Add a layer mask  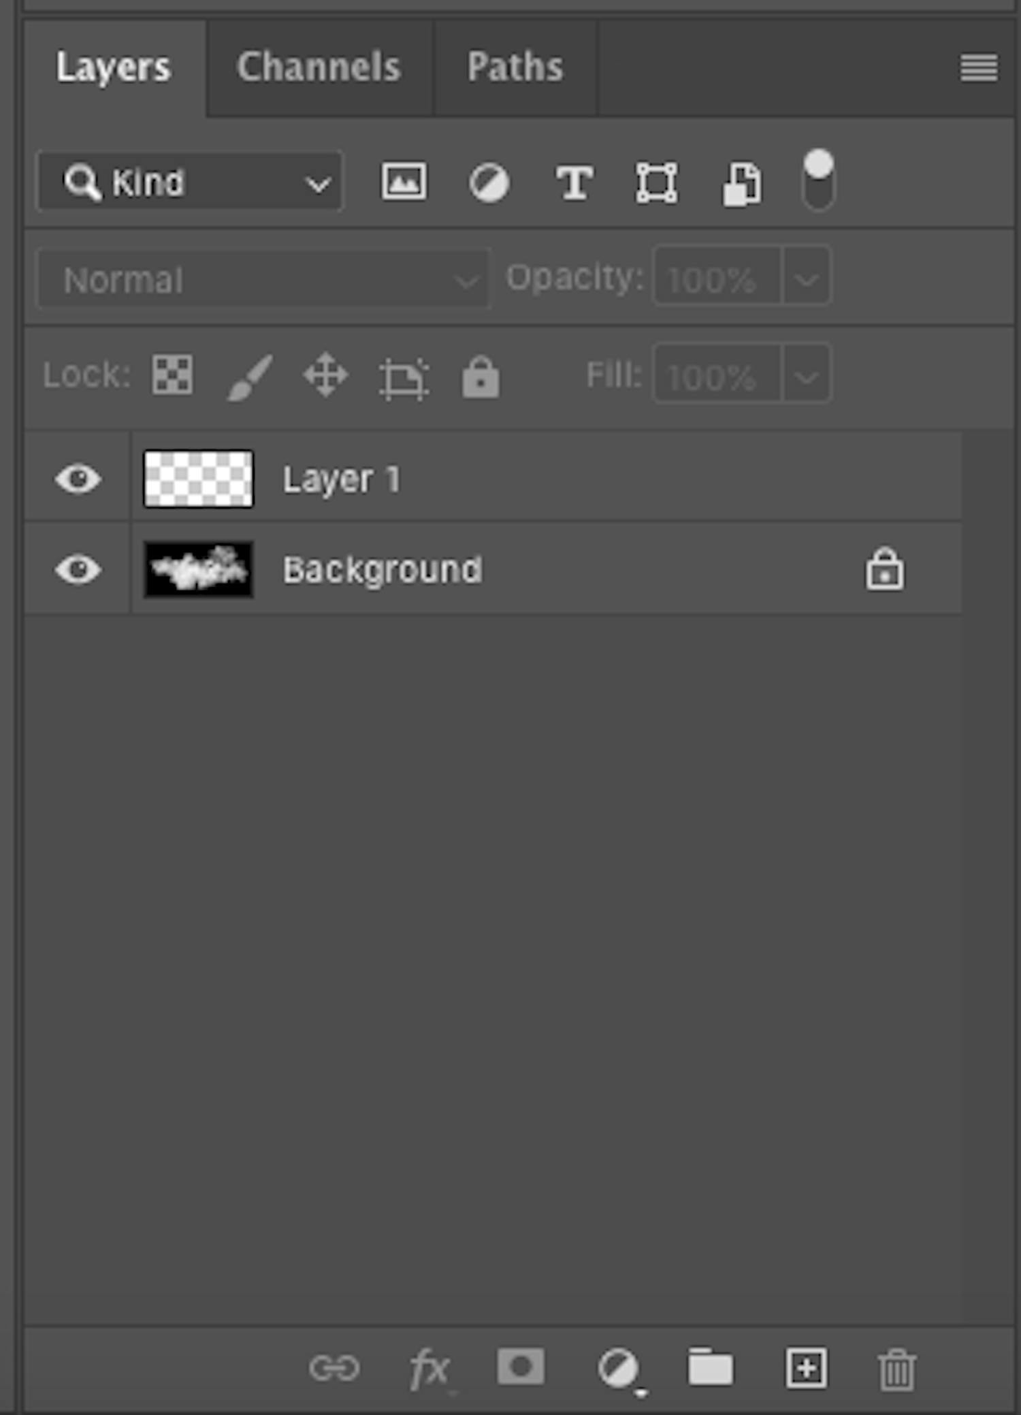tap(521, 1366)
